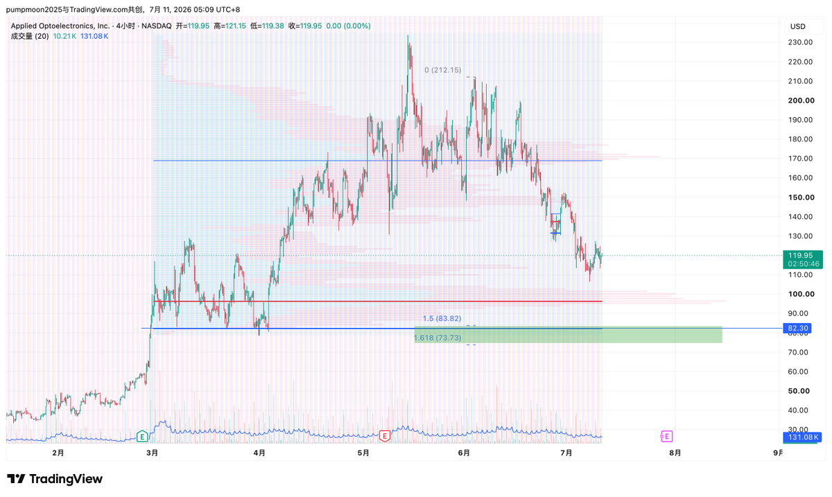Image resolution: width=832 pixels, height=497 pixels.
Task: Click the Applied Optoelectronics symbol title
Action: pos(61,26)
